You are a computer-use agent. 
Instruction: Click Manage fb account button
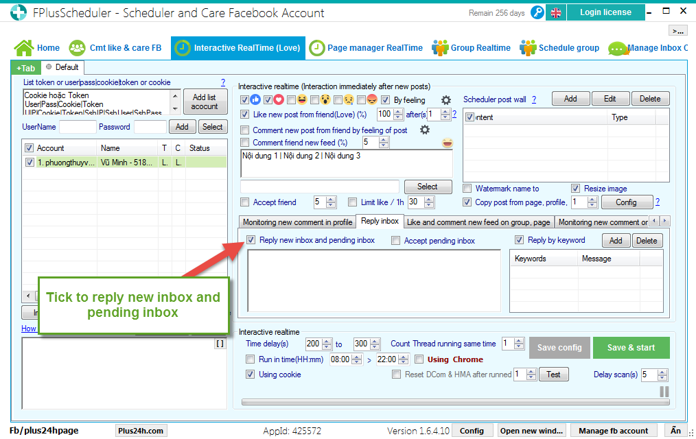(x=613, y=431)
